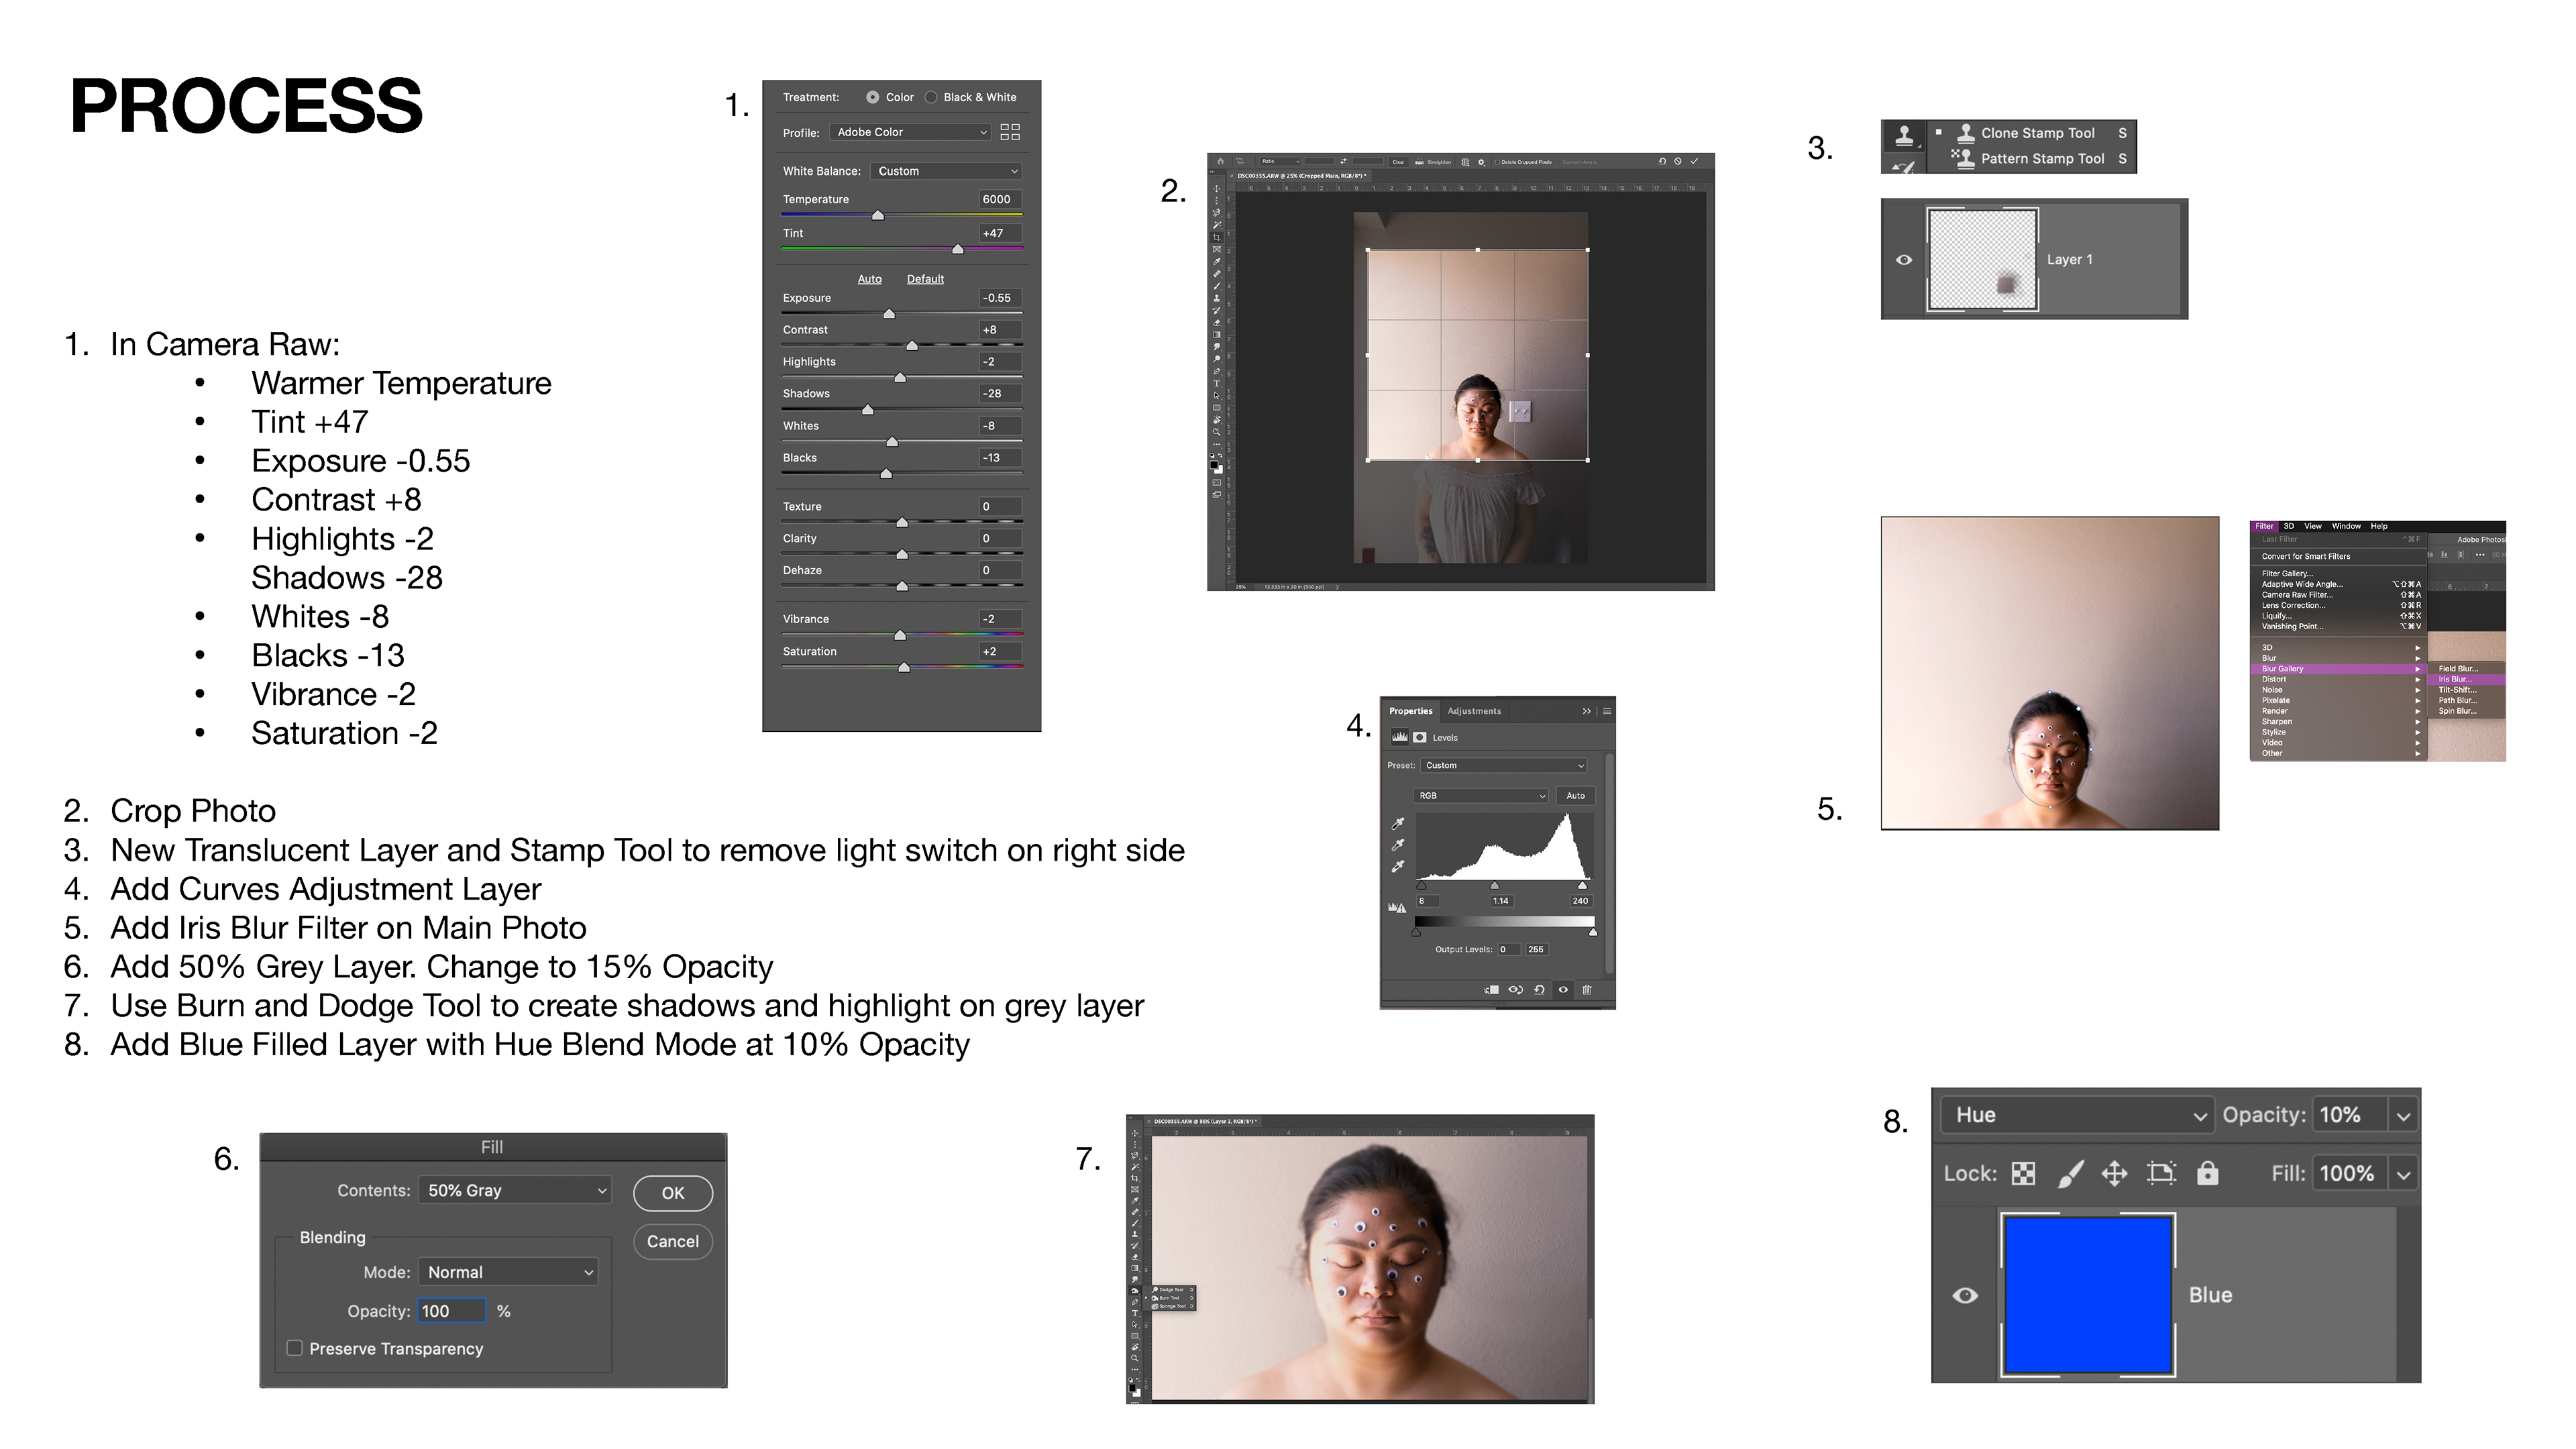Switch to the Adjustments tab

(x=1474, y=711)
